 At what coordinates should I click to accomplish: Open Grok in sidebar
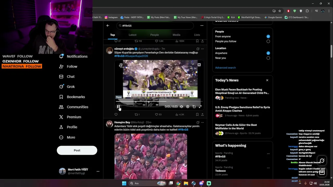[67, 87]
